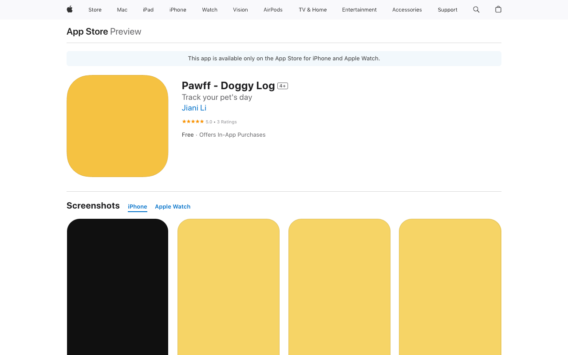568x355 pixels.
Task: Open the iPhone nav menu item
Action: click(178, 10)
